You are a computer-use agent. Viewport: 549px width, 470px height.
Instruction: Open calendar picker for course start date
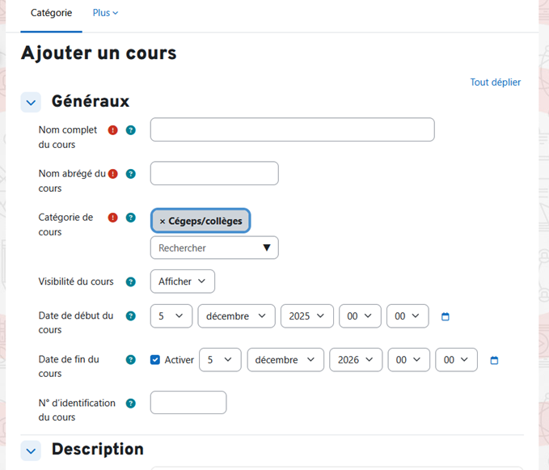point(445,316)
